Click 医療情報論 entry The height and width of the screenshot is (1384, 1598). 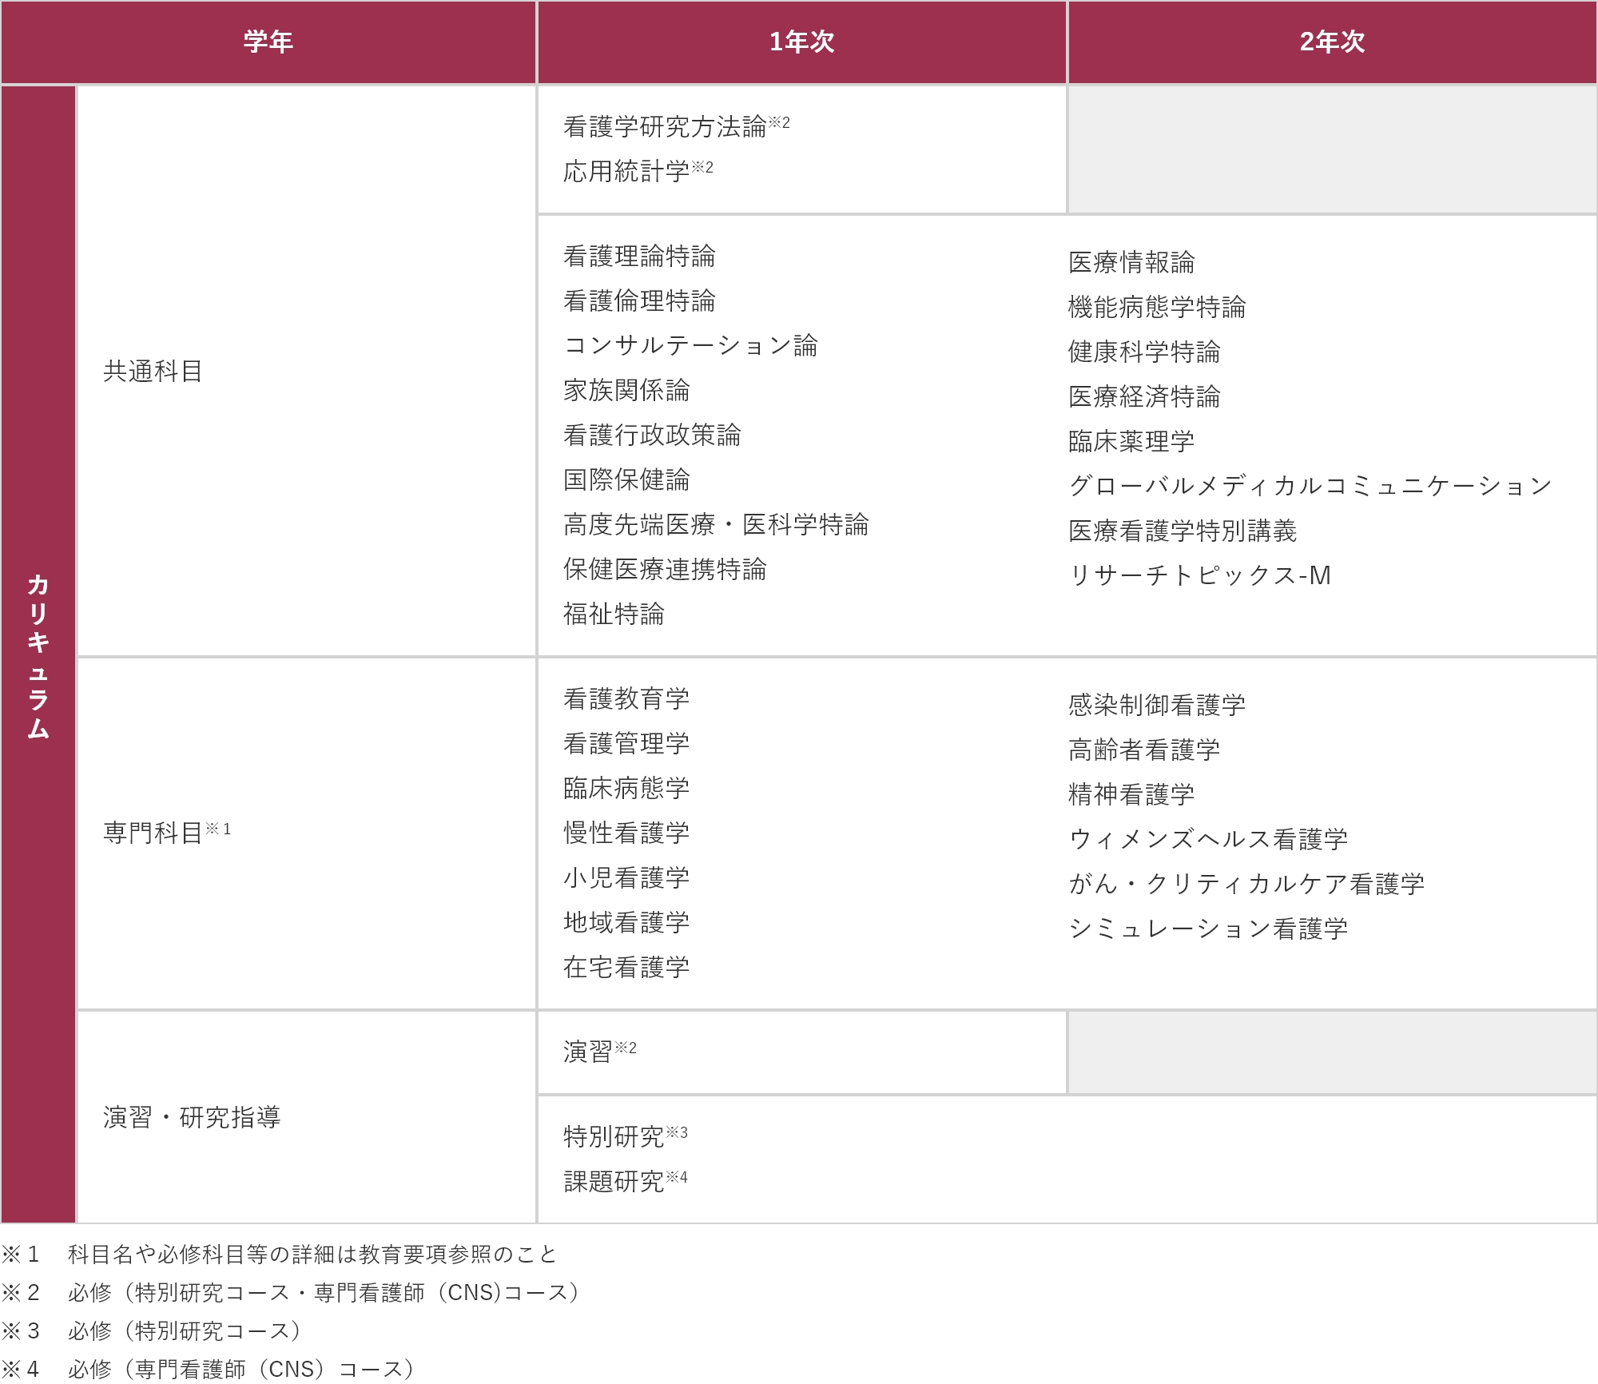click(x=1131, y=263)
